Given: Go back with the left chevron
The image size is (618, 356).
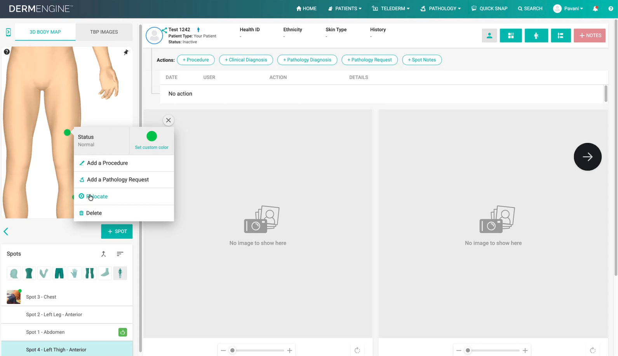Looking at the screenshot, I should point(6,232).
